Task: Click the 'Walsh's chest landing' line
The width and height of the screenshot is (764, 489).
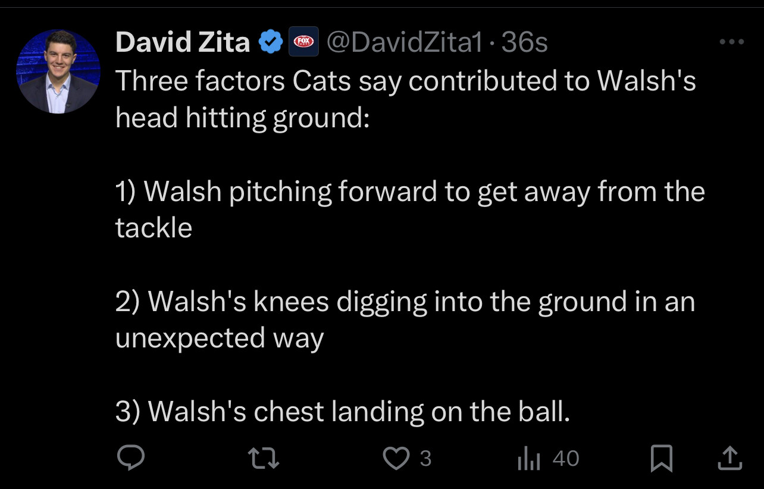Action: [343, 412]
